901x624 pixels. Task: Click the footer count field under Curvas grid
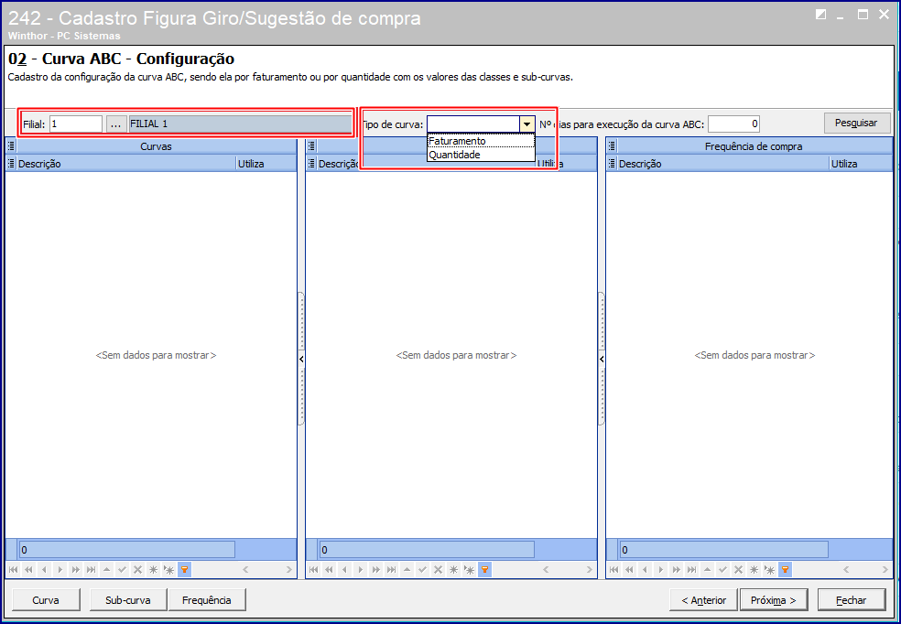click(127, 550)
